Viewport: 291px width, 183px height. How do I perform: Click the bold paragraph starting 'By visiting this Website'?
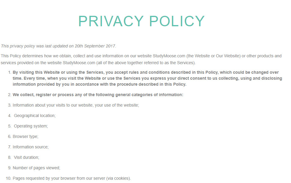pos(147,78)
